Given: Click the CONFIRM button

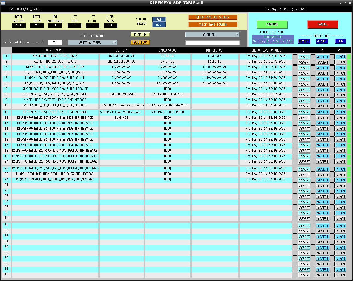Looking at the screenshot, I should point(272,24).
